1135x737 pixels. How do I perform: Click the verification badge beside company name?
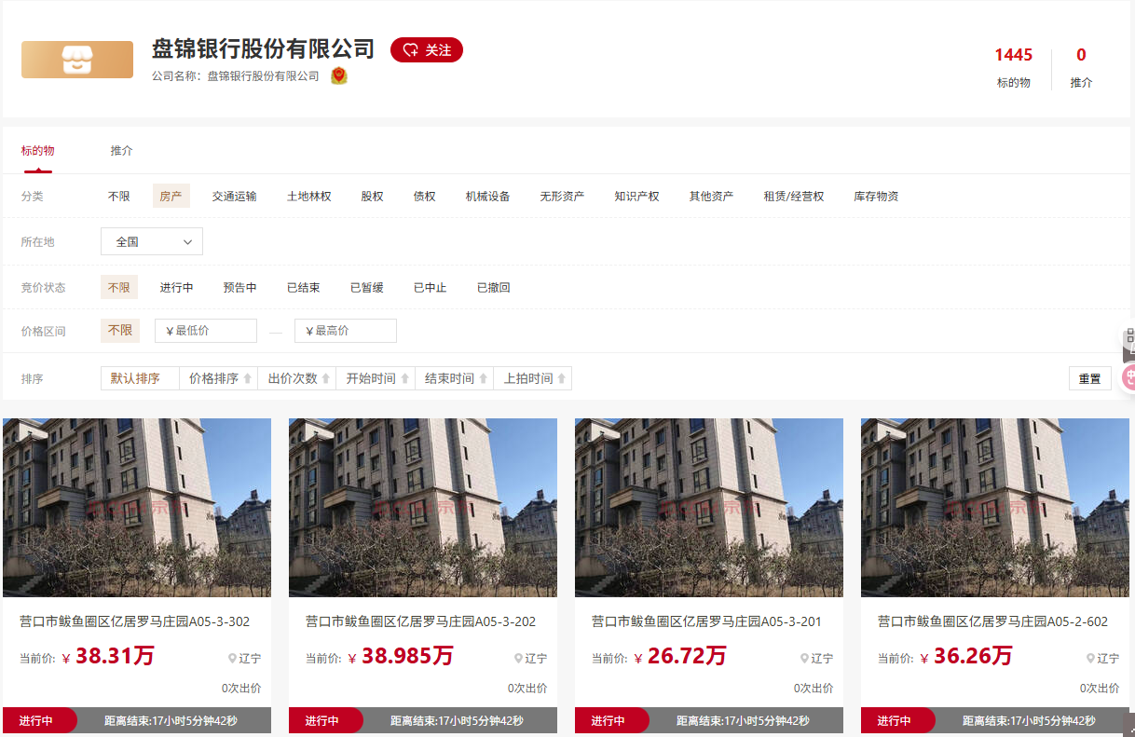[x=339, y=76]
